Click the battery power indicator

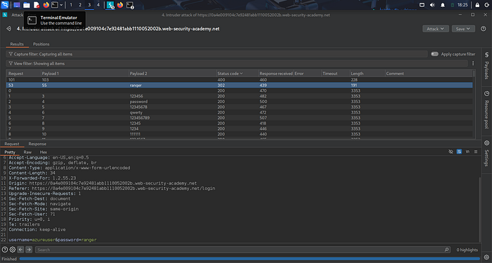pos(453,5)
